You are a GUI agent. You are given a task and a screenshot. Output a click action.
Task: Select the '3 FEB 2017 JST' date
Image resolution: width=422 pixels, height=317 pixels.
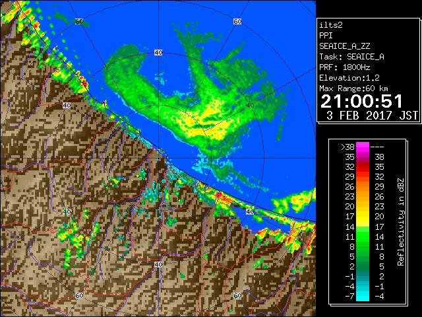372,116
